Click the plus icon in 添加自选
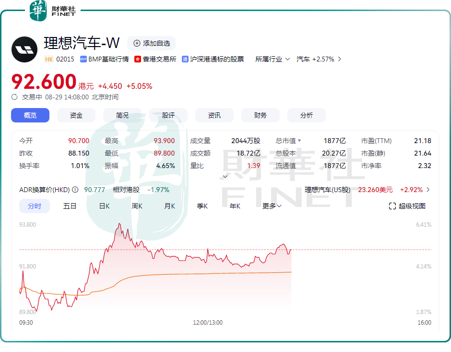Viewport: 451px width, 352px height. (x=137, y=43)
